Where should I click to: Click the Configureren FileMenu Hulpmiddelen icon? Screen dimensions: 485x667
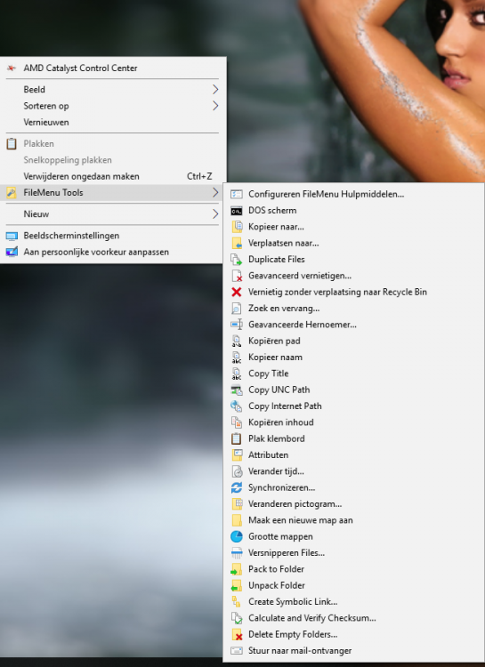[x=237, y=195]
